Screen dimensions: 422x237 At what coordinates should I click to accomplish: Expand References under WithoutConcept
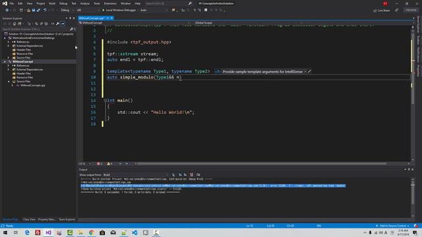9,66
